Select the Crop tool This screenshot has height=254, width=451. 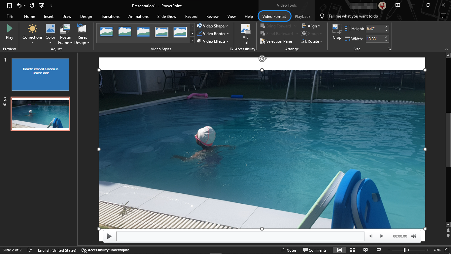point(337,32)
